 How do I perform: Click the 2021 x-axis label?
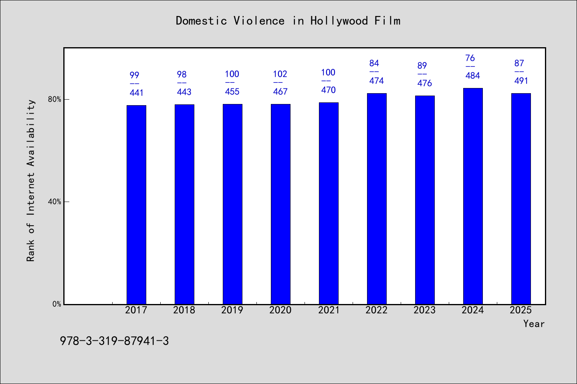[329, 310]
